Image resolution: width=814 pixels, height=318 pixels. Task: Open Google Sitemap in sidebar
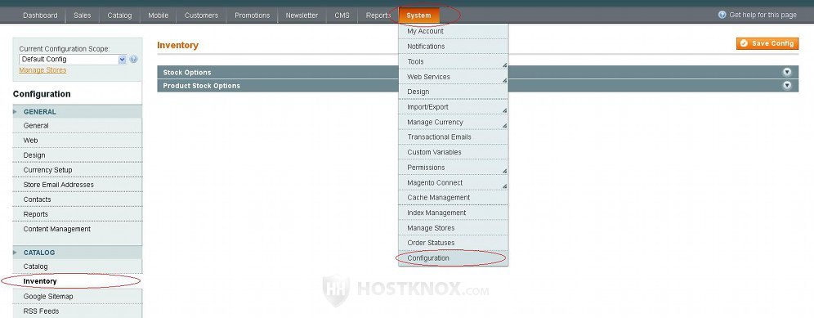(x=78, y=296)
